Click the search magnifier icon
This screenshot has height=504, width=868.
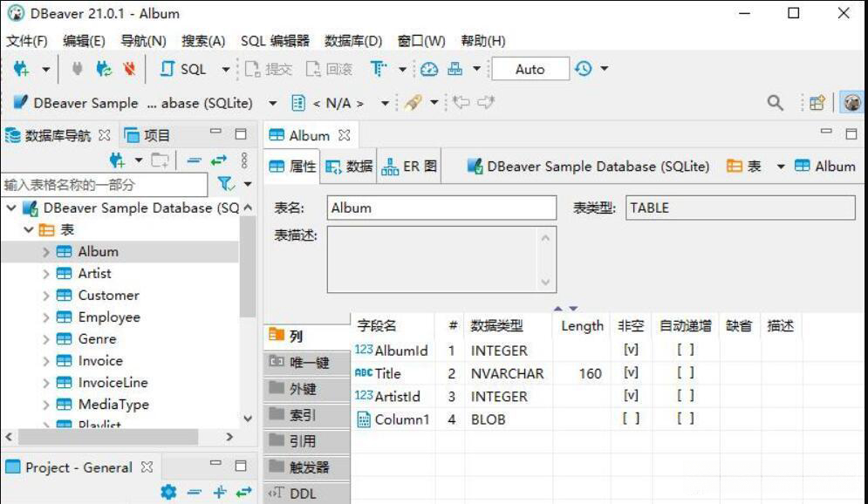775,102
